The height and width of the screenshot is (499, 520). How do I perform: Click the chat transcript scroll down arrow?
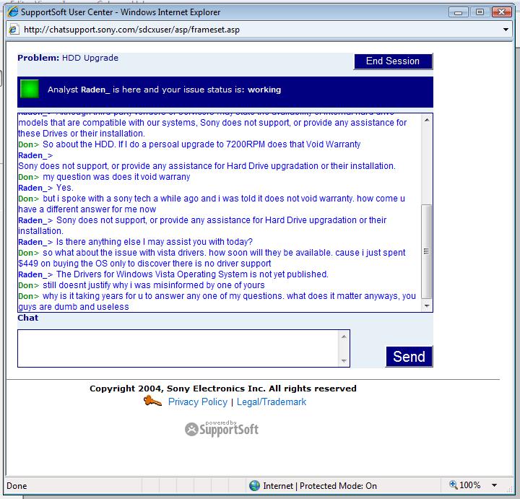[427, 305]
